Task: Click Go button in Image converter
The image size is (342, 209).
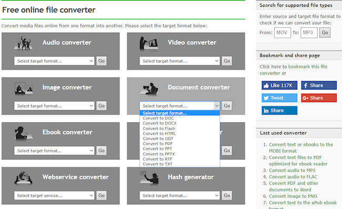Action: coord(102,106)
